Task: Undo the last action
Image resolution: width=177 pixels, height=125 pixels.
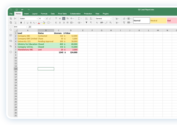Action: (x=22, y=10)
